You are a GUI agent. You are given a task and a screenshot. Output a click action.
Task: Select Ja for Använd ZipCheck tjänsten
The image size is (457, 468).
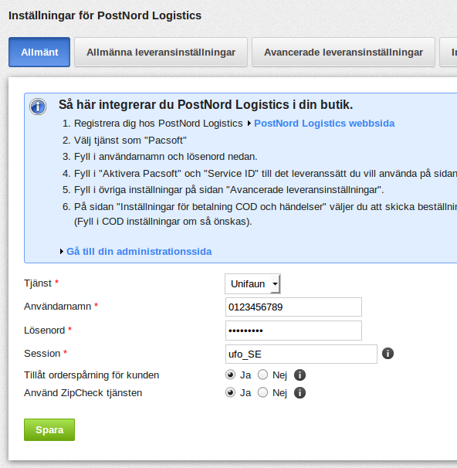pyautogui.click(x=230, y=392)
